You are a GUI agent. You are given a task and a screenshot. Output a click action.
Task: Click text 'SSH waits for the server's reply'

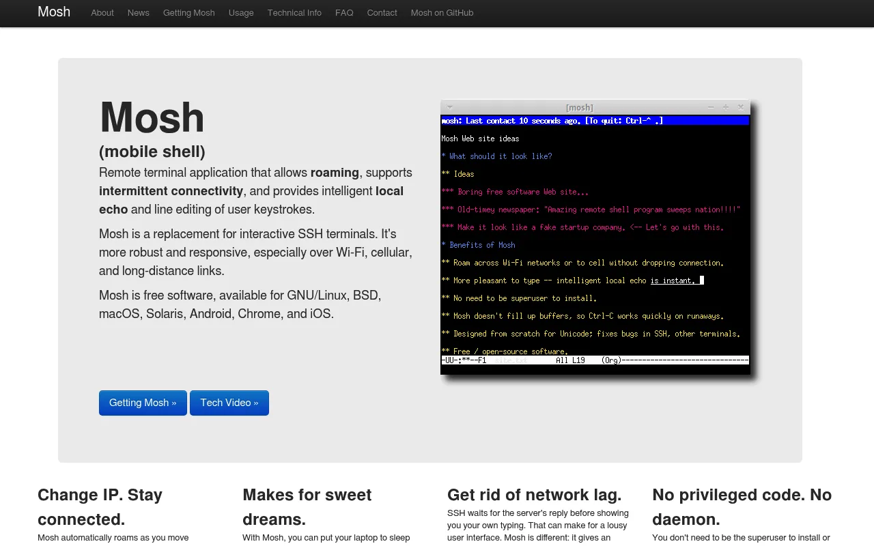(x=538, y=513)
